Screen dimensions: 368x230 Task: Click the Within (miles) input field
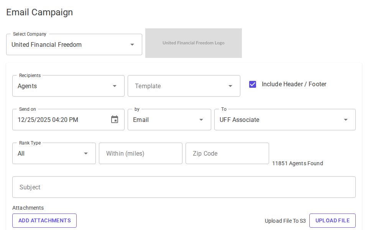click(140, 153)
